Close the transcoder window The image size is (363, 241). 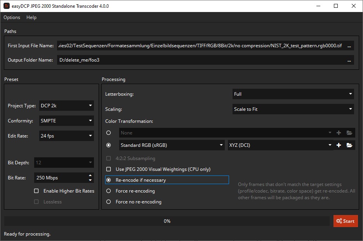(x=353, y=6)
